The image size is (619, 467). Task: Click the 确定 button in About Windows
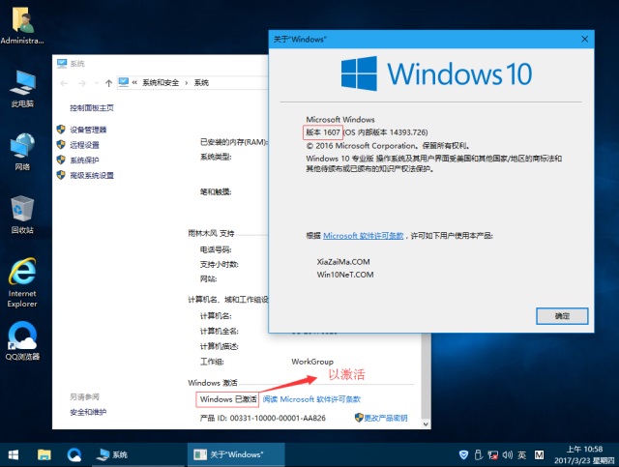562,316
